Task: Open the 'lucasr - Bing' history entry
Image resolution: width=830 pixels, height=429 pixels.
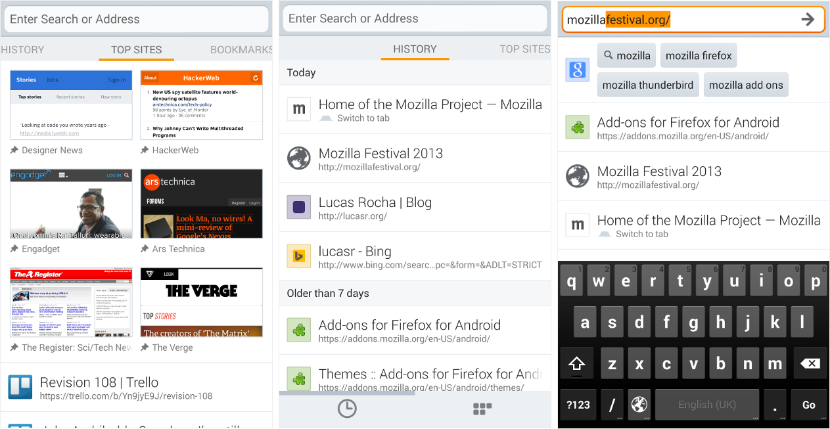Action: [415, 256]
